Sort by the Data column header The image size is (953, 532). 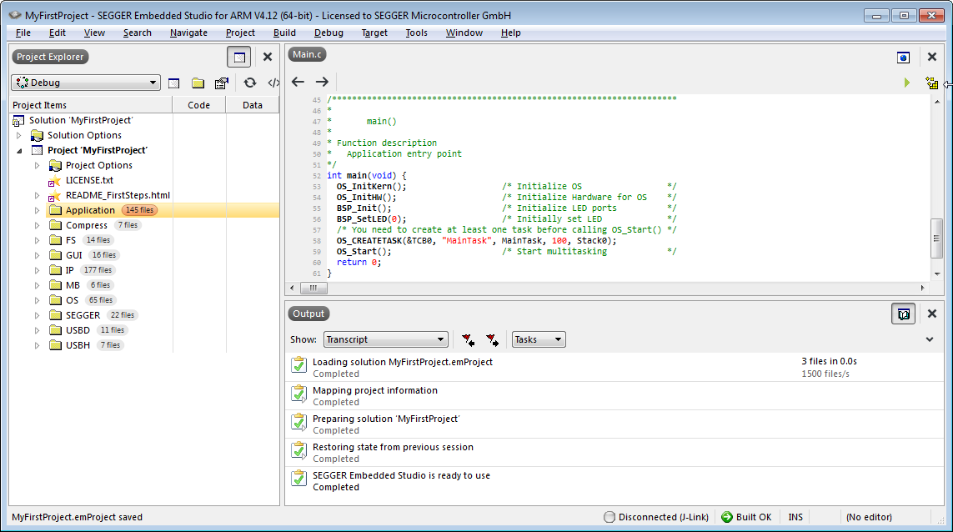click(x=253, y=105)
